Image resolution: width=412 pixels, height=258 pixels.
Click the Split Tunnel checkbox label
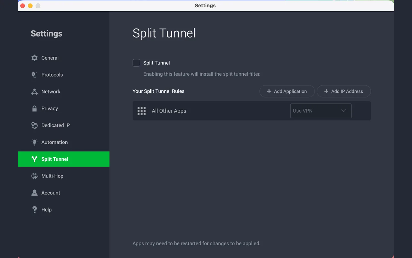point(156,63)
